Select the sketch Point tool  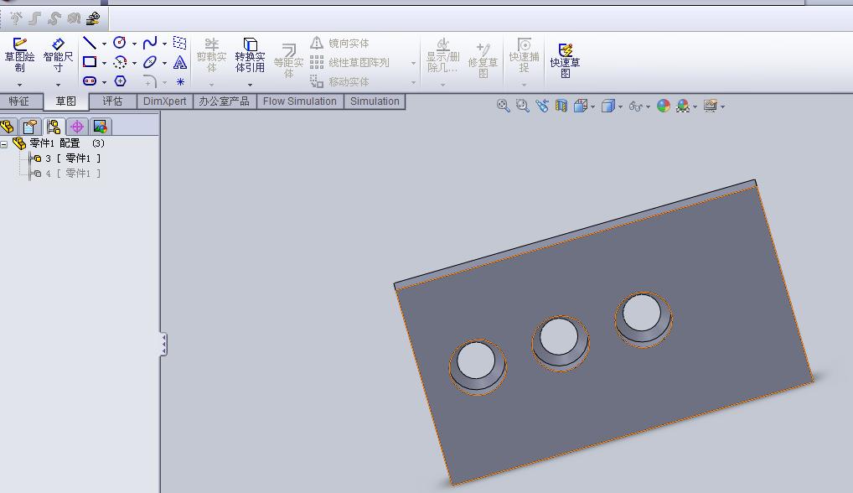click(180, 81)
